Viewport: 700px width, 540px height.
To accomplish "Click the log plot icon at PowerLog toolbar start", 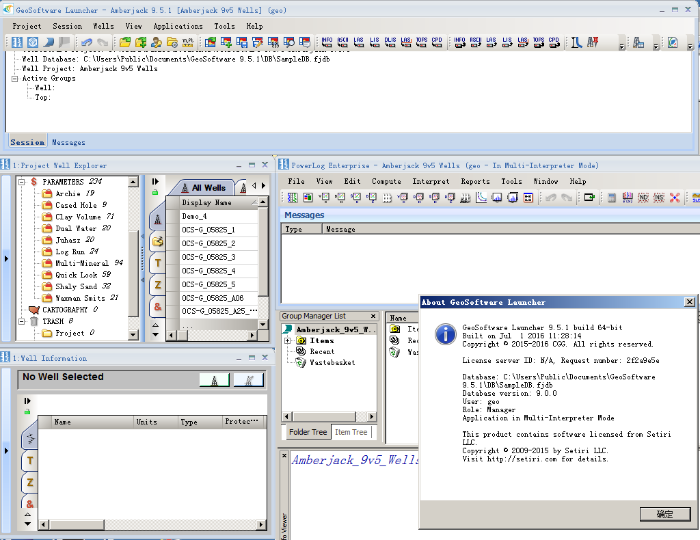I will pos(293,198).
